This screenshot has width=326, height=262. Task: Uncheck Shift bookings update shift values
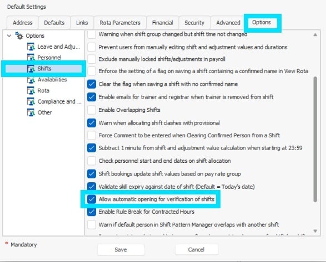(x=92, y=174)
